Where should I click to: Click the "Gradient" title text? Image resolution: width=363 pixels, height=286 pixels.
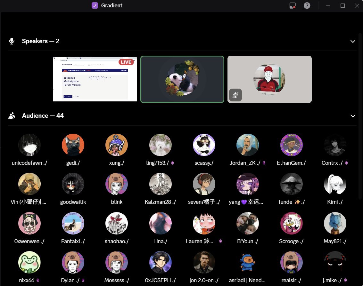pyautogui.click(x=111, y=5)
